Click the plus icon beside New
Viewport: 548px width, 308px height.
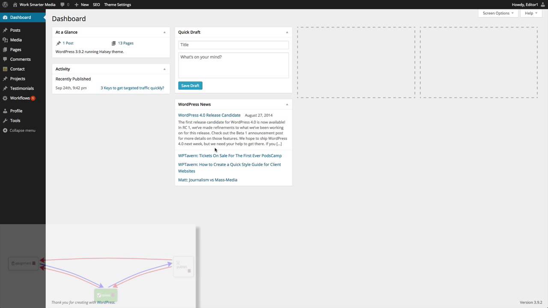tap(76, 5)
